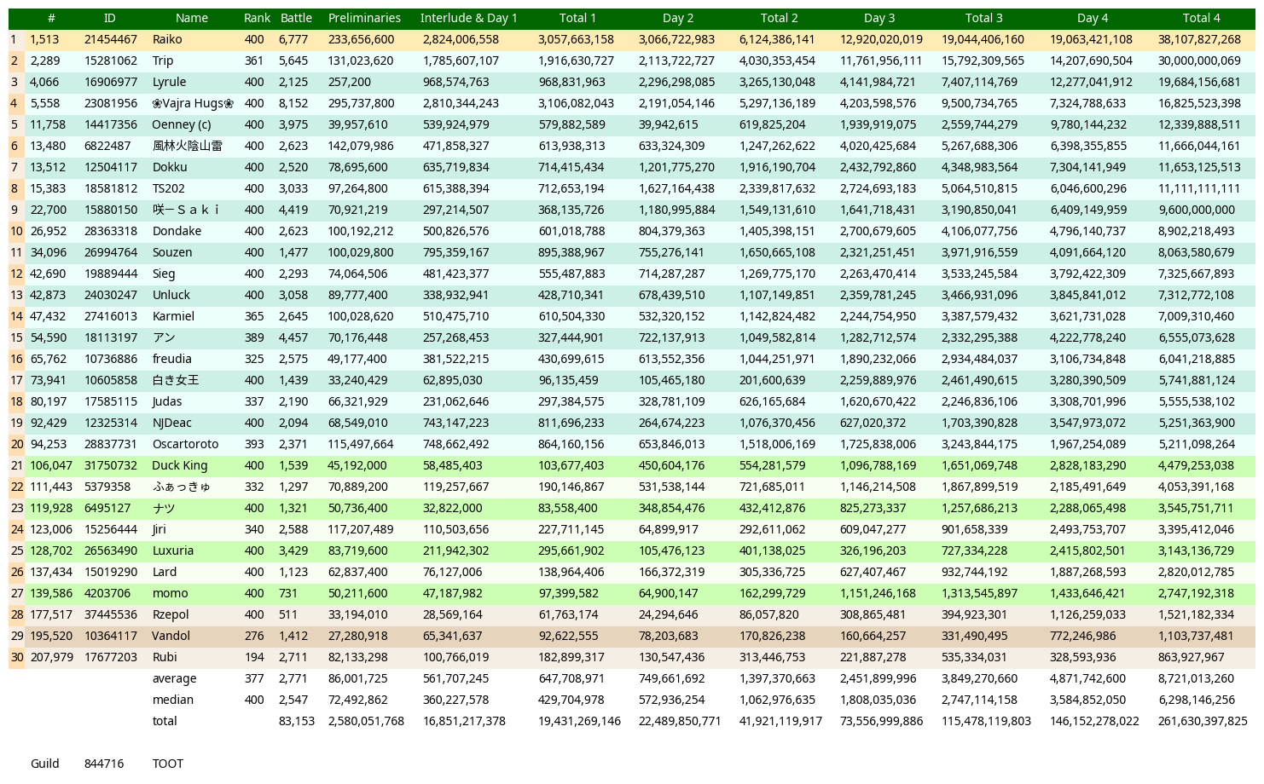The height and width of the screenshot is (784, 1264).
Task: Select the ID column header
Action: [110, 18]
